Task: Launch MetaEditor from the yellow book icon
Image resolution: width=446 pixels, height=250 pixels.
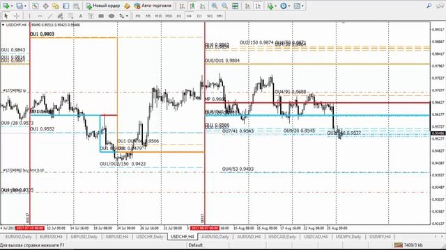Action: 127,6
